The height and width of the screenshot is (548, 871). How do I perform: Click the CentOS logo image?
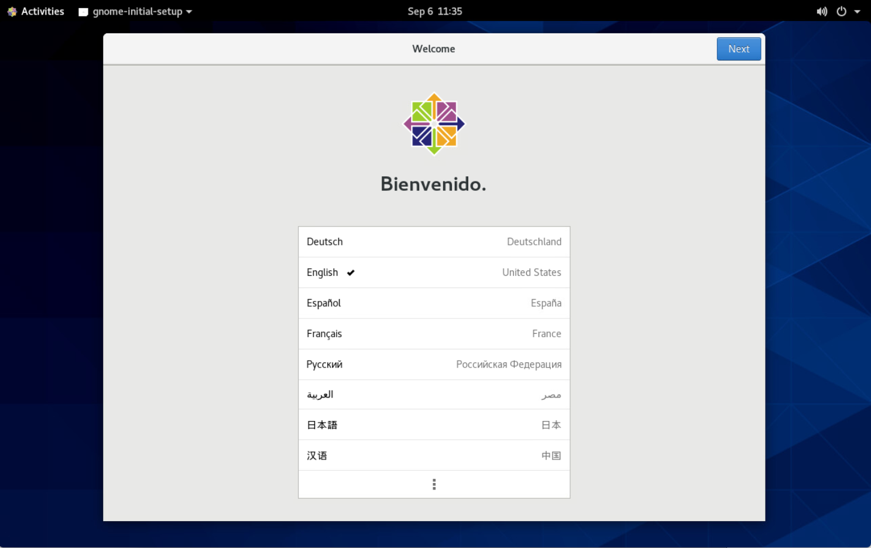(x=434, y=124)
